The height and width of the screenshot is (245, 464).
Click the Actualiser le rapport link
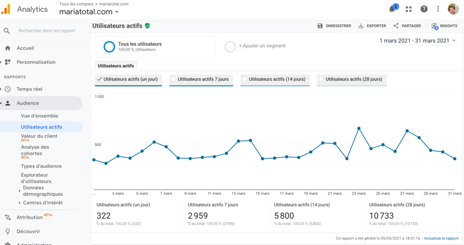[441, 238]
